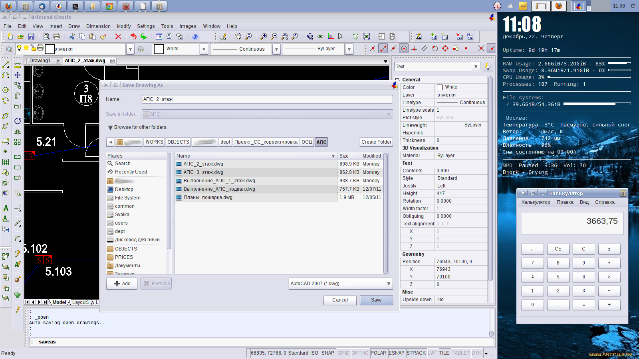Select the Text 'A' tool in left toolbar

pyautogui.click(x=6, y=208)
